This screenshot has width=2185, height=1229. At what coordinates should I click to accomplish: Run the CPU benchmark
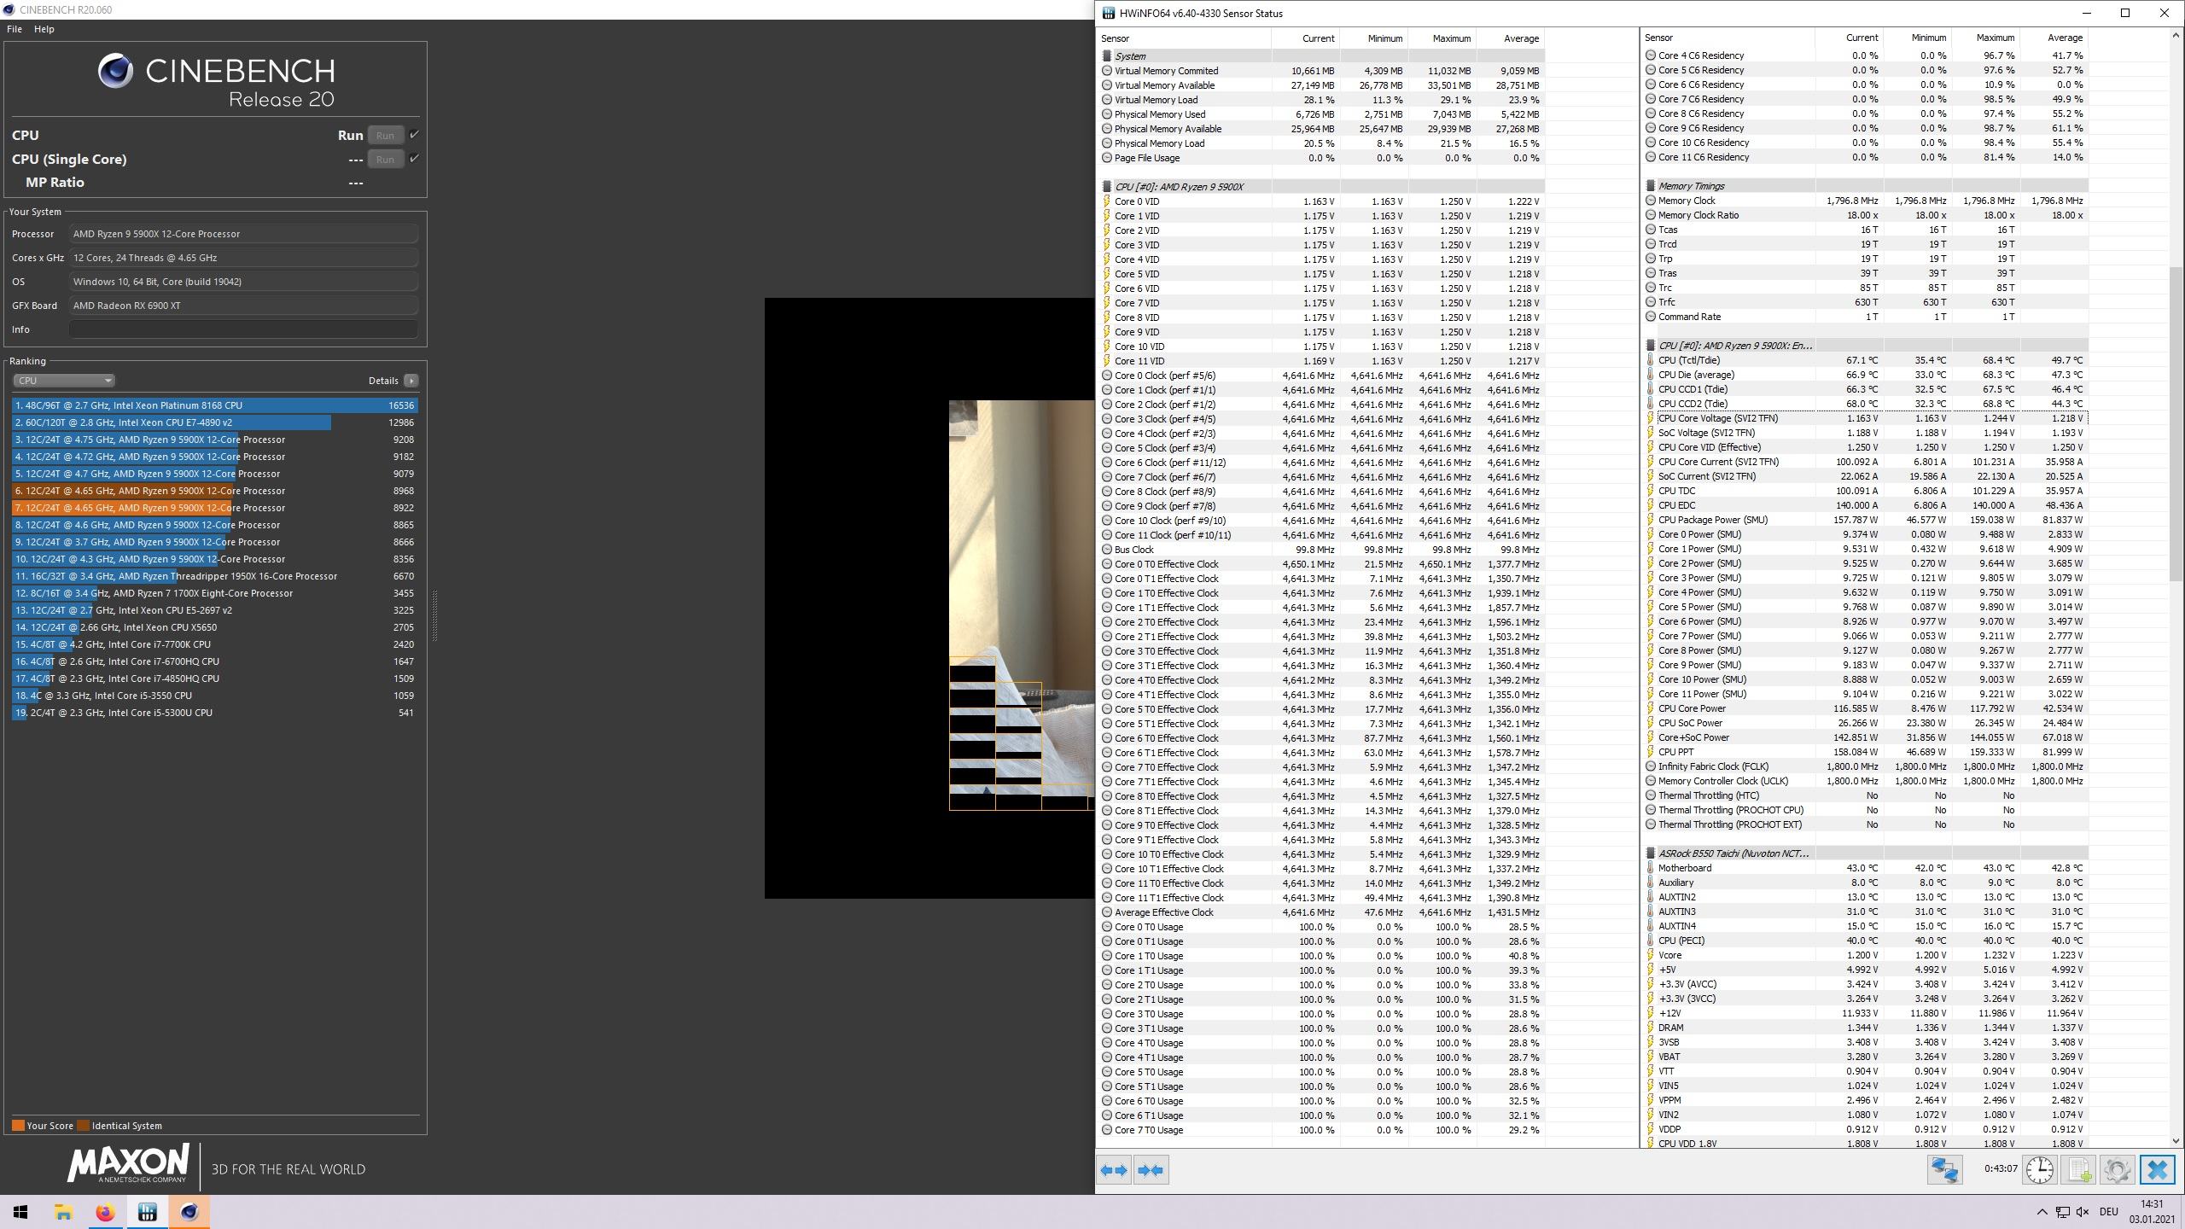tap(385, 135)
